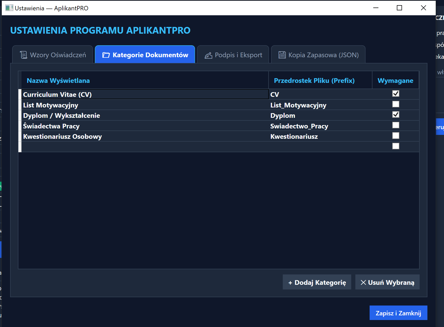444x327 pixels.
Task: Click the row header of Curriculum Vitae row
Action: (20, 94)
